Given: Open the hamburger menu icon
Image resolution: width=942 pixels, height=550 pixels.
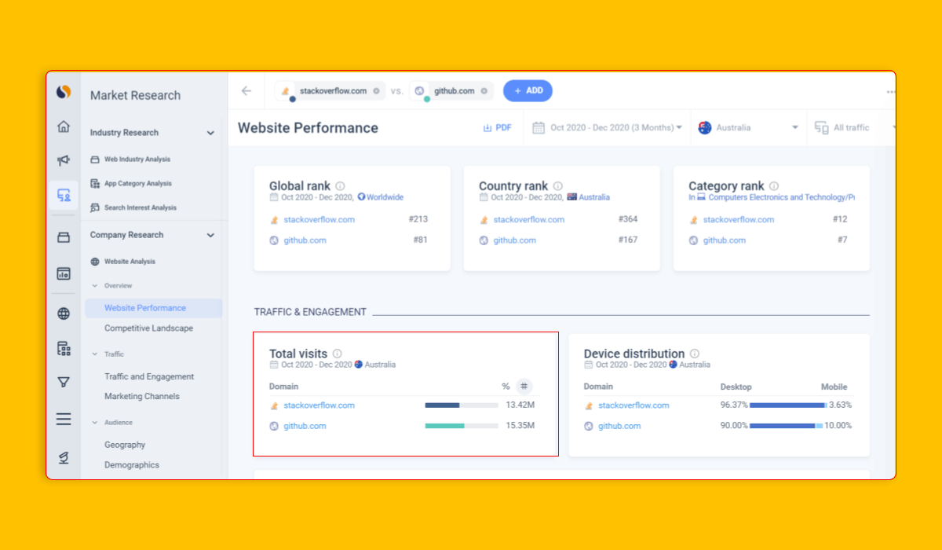Looking at the screenshot, I should 64,420.
